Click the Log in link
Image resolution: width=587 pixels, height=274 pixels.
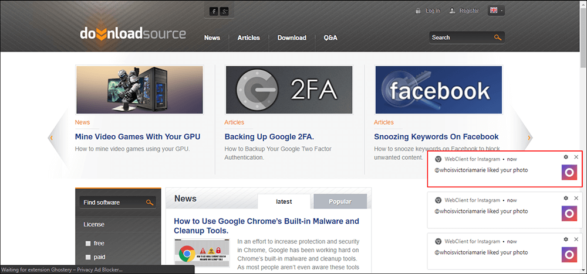pos(433,11)
